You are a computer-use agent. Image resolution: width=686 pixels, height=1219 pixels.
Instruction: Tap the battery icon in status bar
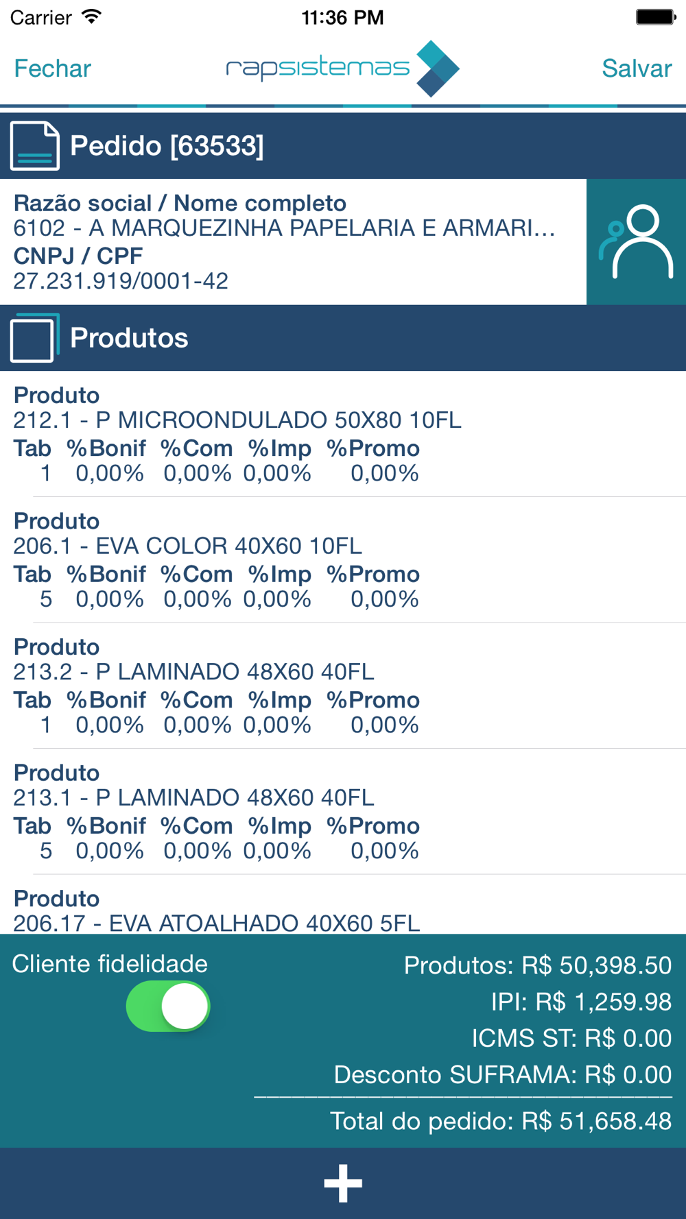coord(656,17)
